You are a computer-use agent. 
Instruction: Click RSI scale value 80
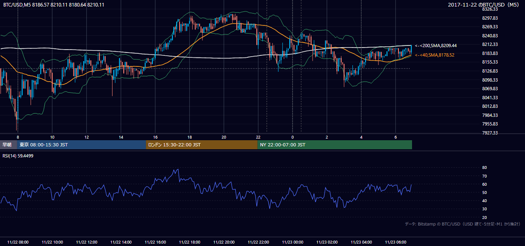click(x=484, y=168)
